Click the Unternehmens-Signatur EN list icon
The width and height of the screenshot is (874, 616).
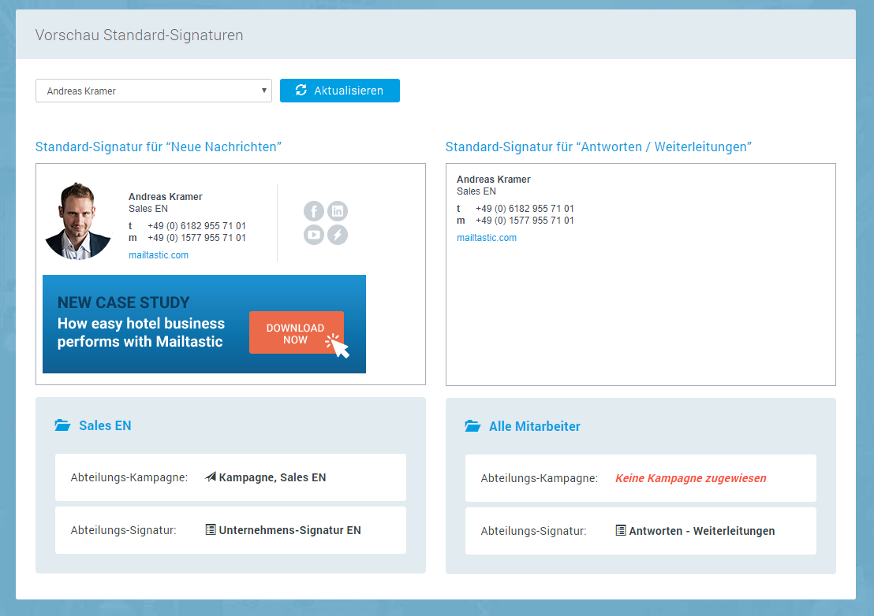[210, 530]
